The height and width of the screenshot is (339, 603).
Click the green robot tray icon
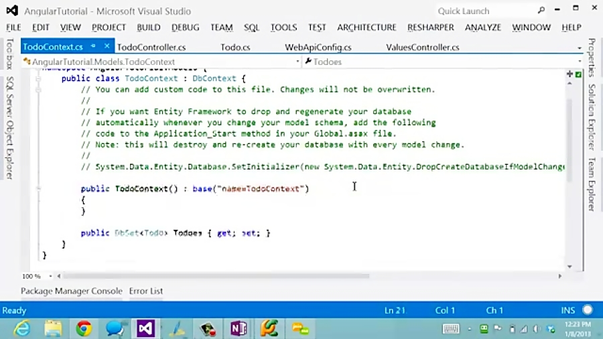484,329
